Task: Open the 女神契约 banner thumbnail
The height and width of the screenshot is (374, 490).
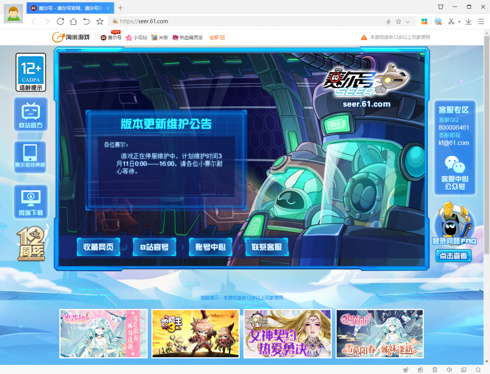Action: point(288,333)
